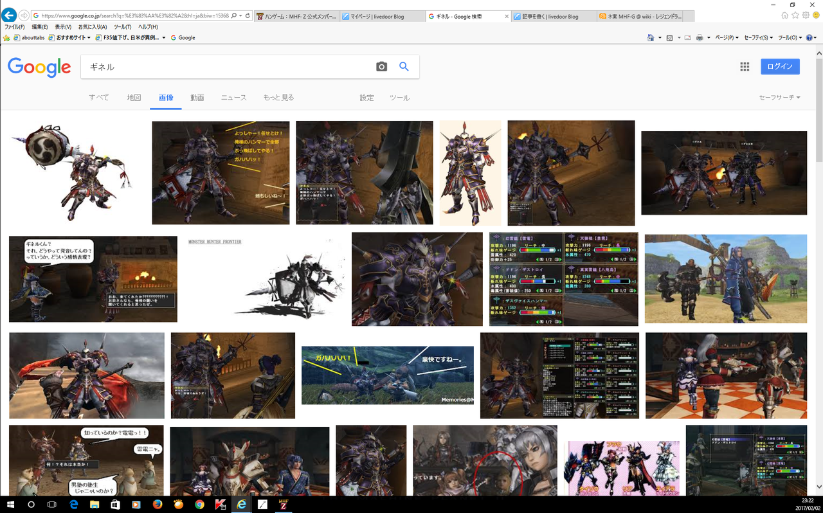Open the MONSTER HUNTER FRONTIER ink art thumbnail
This screenshot has width=823, height=513.
coord(265,280)
